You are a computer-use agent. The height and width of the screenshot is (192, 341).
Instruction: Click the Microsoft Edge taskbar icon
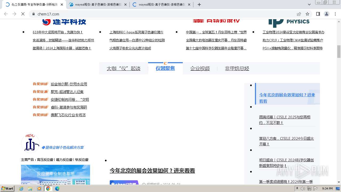click(57, 189)
